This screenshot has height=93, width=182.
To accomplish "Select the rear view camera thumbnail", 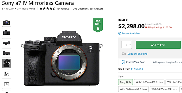I will [6, 32].
